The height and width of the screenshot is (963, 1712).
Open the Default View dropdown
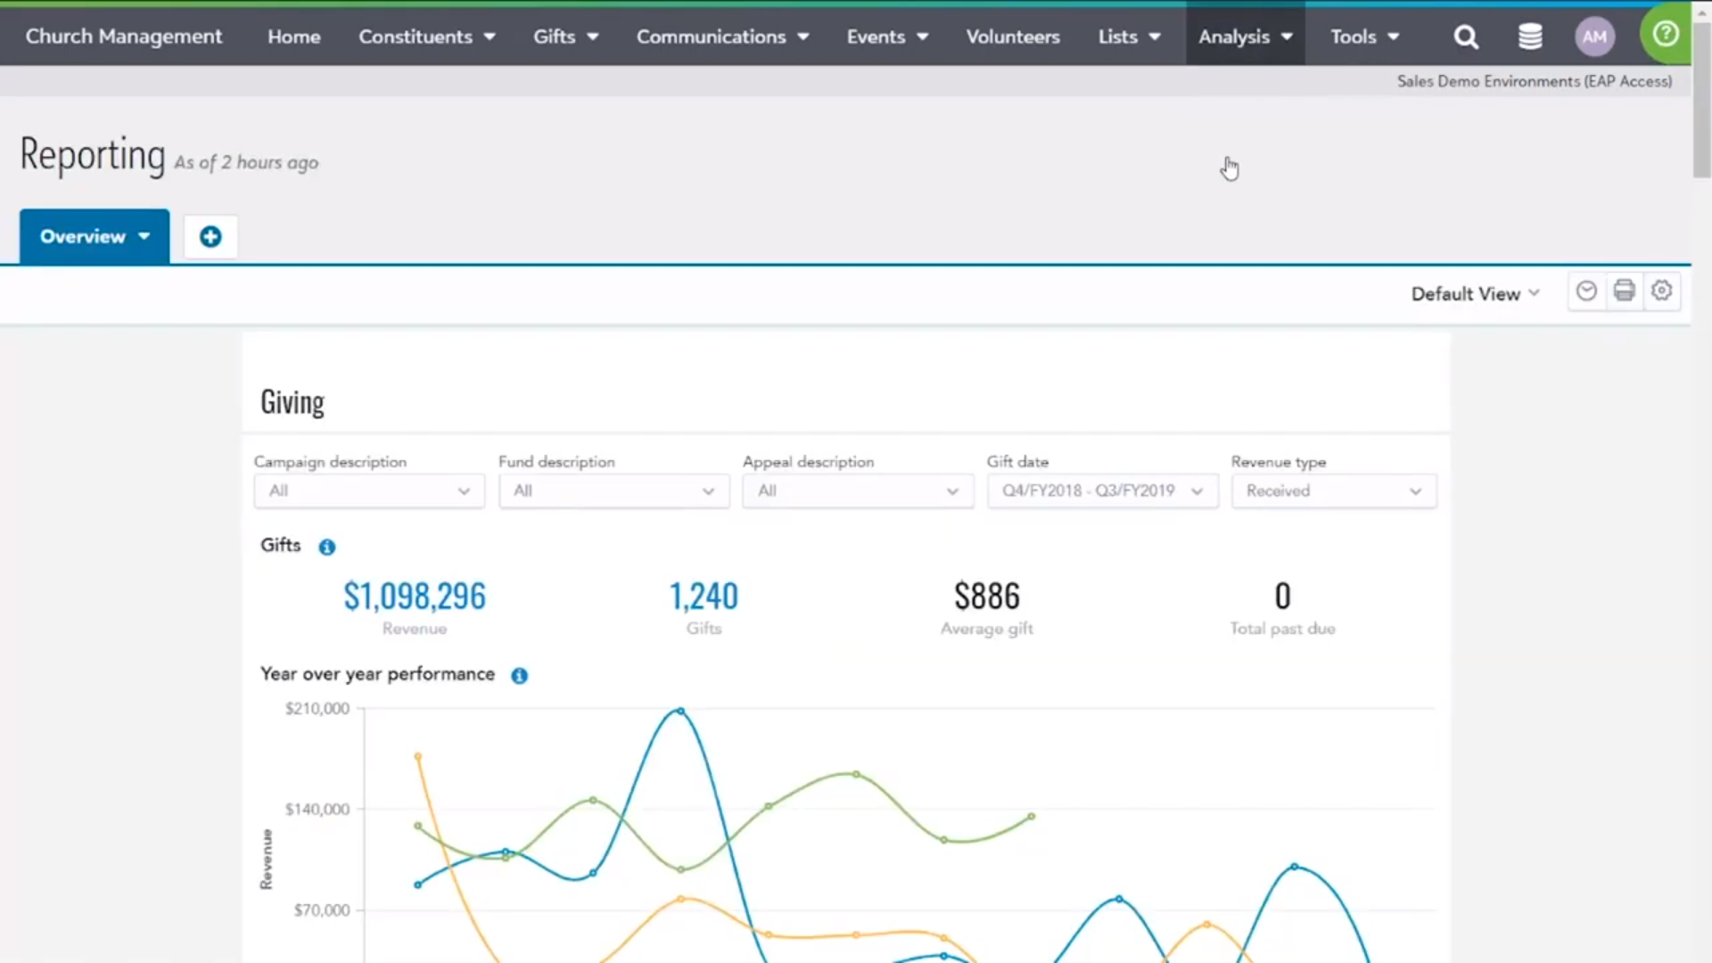point(1476,293)
